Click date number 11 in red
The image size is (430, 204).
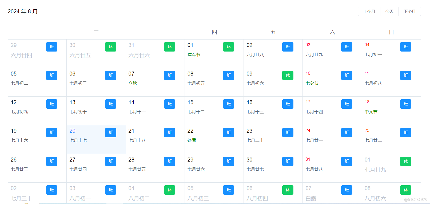(367, 73)
